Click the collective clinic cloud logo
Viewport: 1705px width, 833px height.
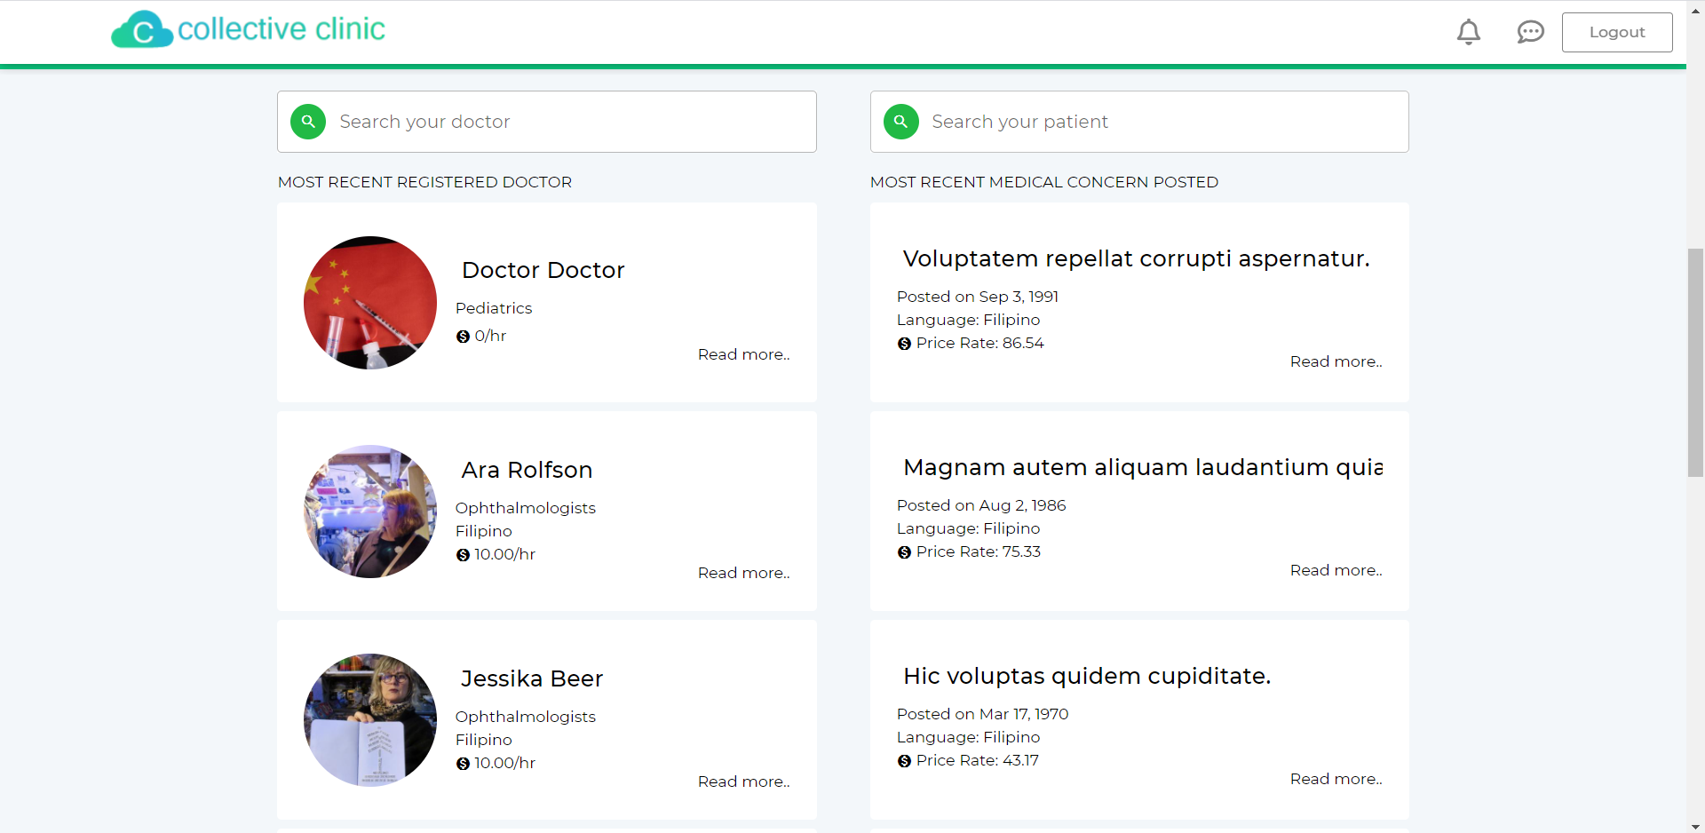141,29
